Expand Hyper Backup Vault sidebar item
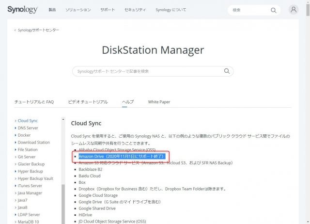The width and height of the screenshot is (310, 224). pos(35,178)
